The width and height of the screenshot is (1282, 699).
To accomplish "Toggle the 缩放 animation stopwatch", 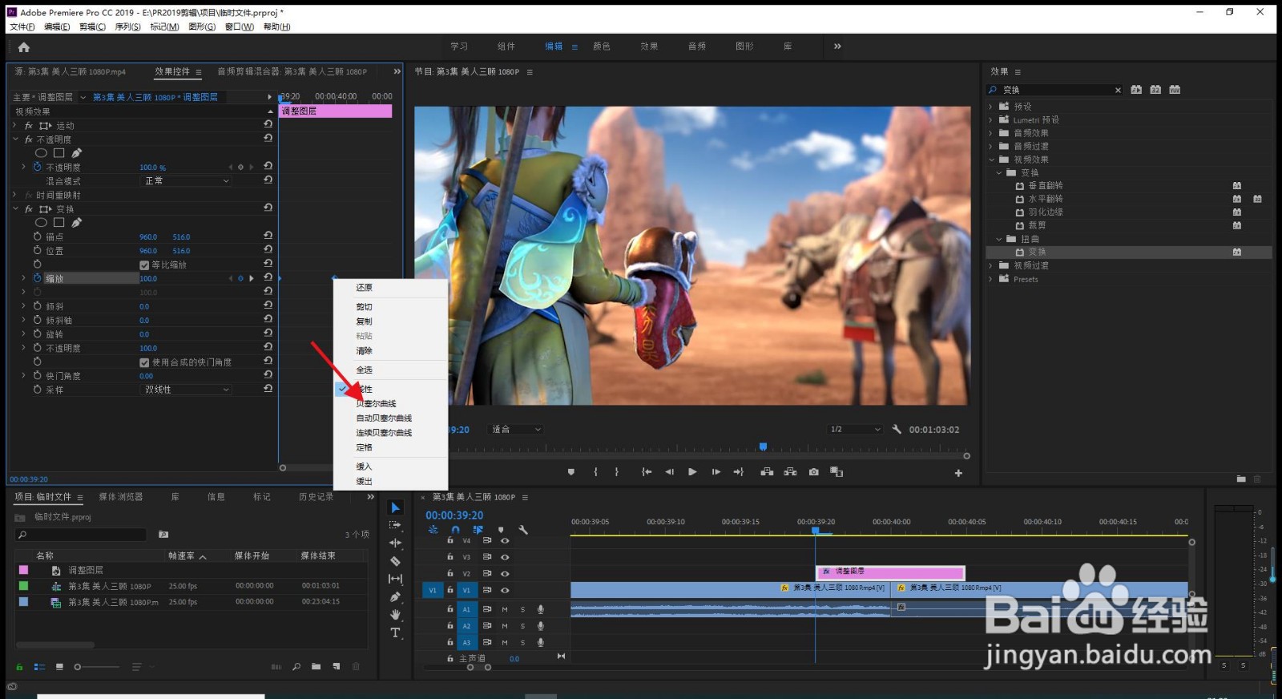I will pos(37,278).
